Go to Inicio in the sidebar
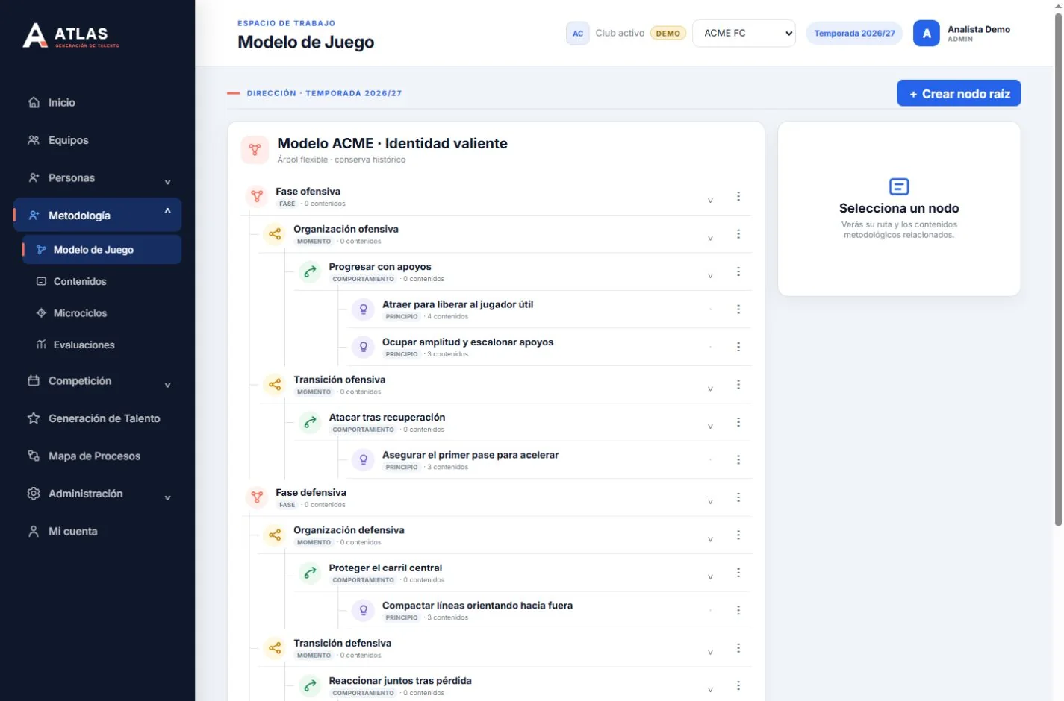Screen dimensions: 1064x701 tap(97, 103)
